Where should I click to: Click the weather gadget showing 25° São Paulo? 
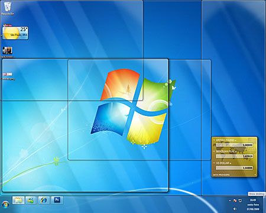15,33
